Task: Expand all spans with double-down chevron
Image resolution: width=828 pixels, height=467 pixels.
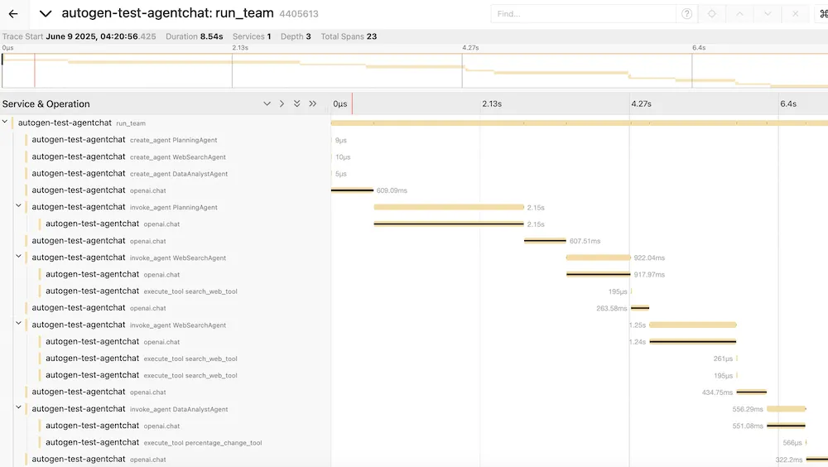Action: pos(296,104)
